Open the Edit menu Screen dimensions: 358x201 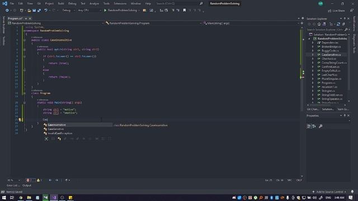point(21,4)
